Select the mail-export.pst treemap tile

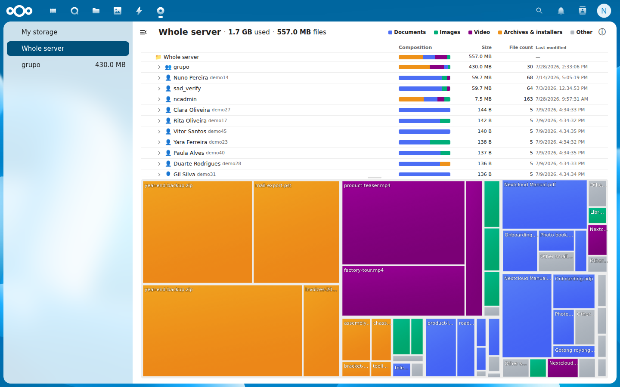(296, 232)
